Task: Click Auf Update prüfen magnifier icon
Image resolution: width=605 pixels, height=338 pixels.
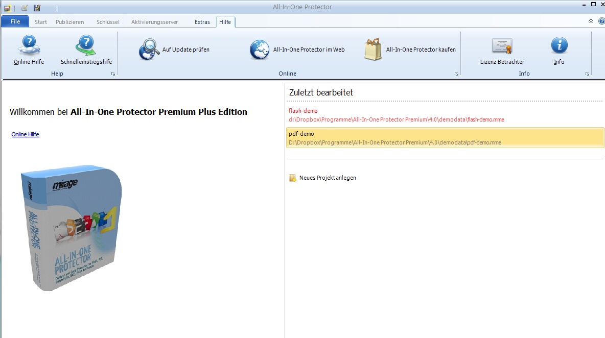Action: tap(149, 50)
